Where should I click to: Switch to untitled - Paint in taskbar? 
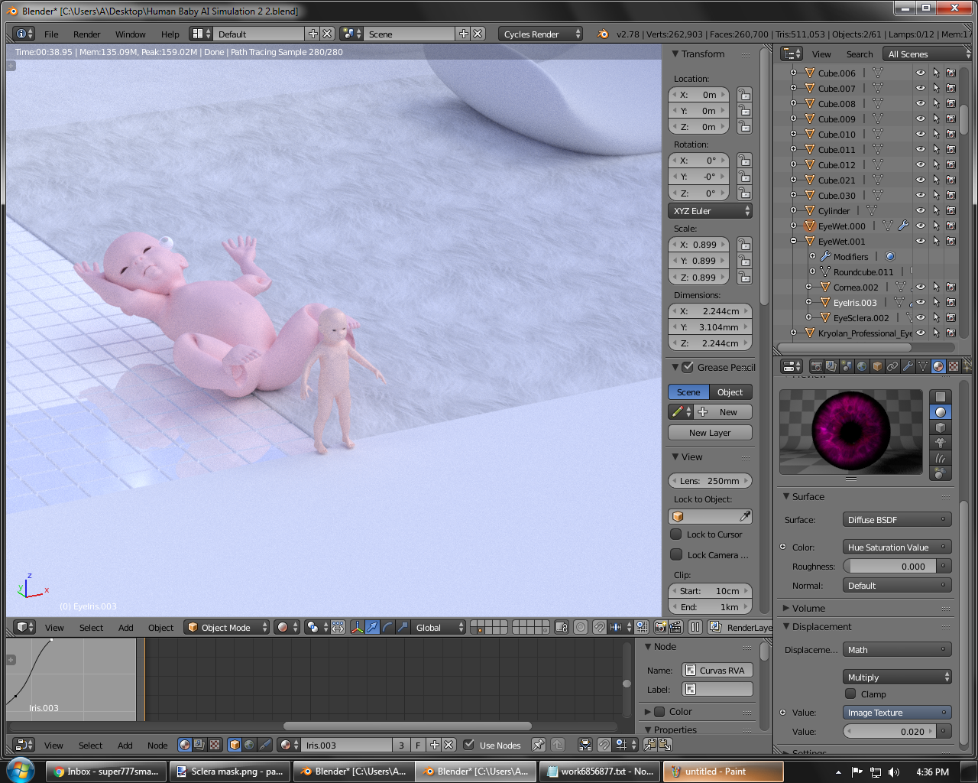tap(723, 772)
